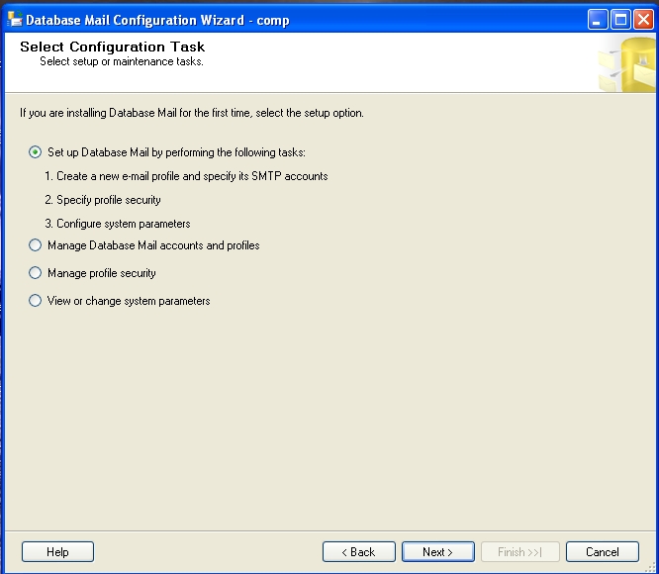
Task: Click the first-time install instruction text
Action: pyautogui.click(x=192, y=113)
